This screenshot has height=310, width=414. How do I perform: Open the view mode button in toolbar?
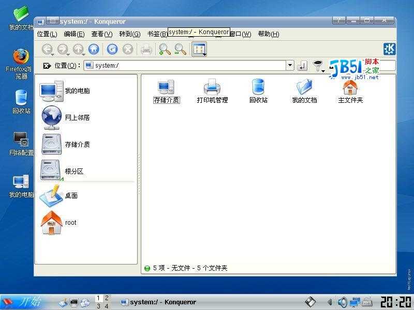(199, 49)
